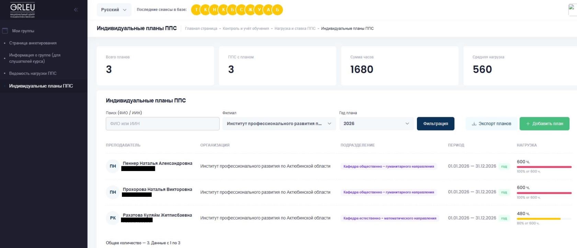Click the ФИО или ИИН search field
577x248 pixels.
(x=162, y=124)
